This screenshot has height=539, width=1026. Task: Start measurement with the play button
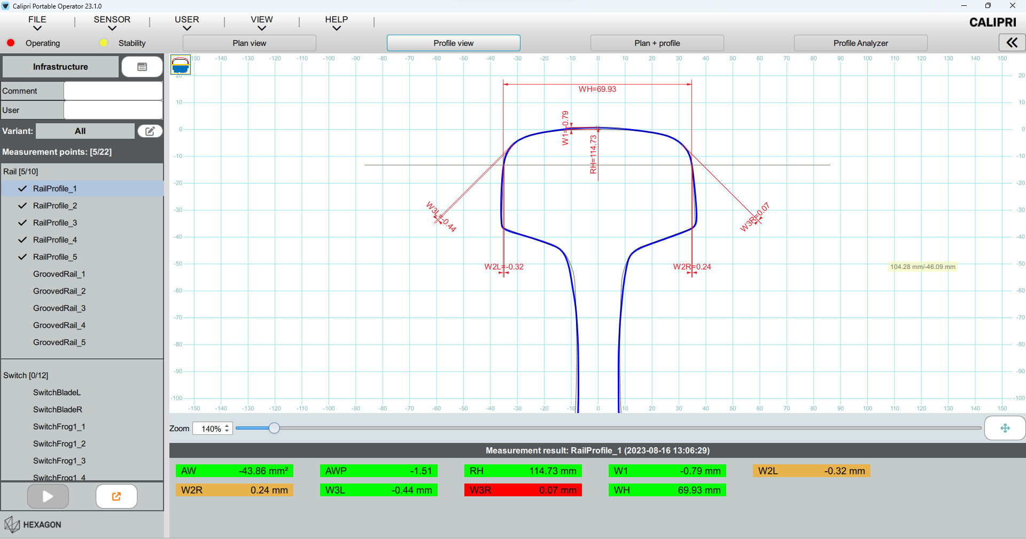48,496
